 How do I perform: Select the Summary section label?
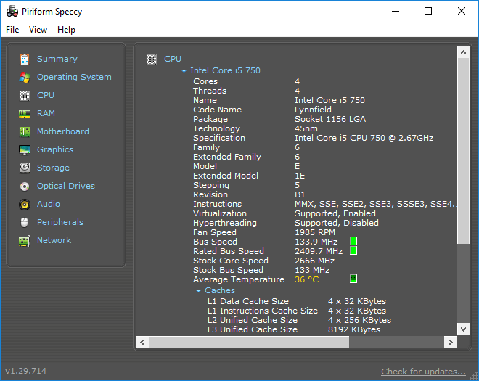pyautogui.click(x=57, y=59)
